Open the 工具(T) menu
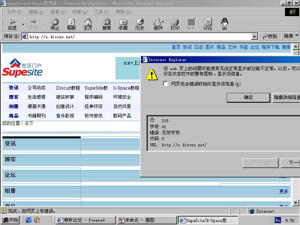This screenshot has width=300, height=225. 102,12
